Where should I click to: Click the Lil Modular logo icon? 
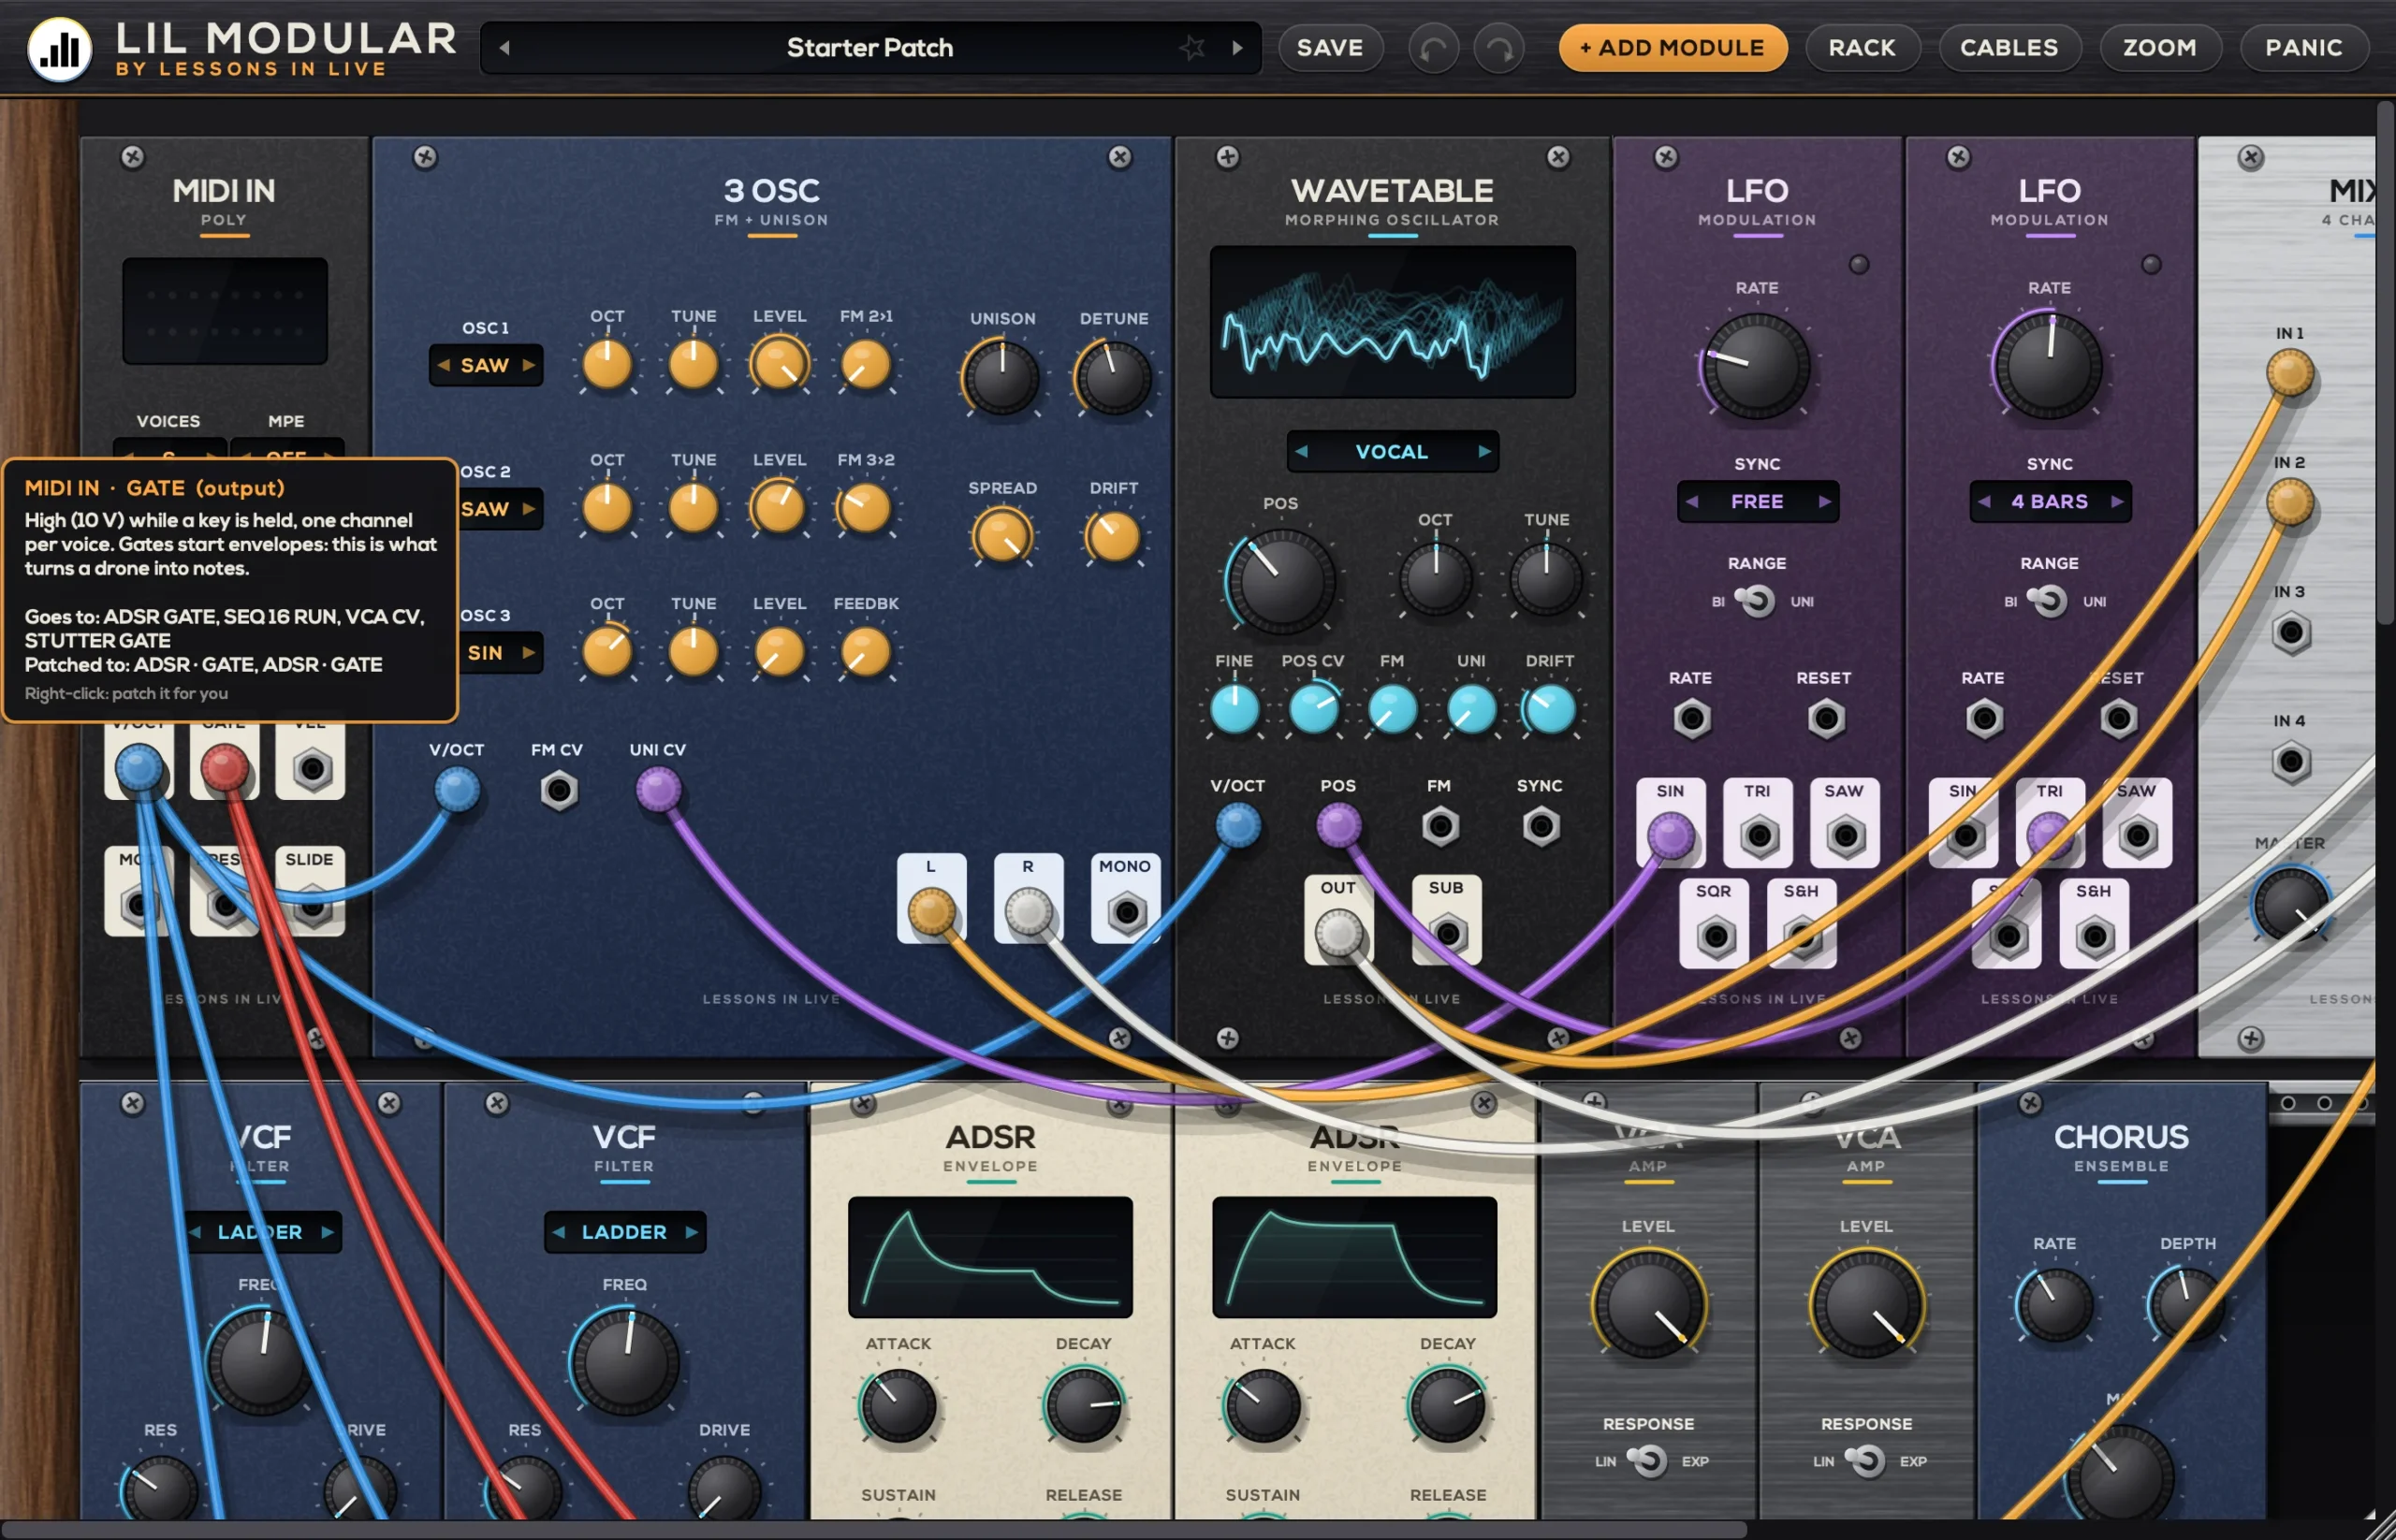tap(60, 48)
